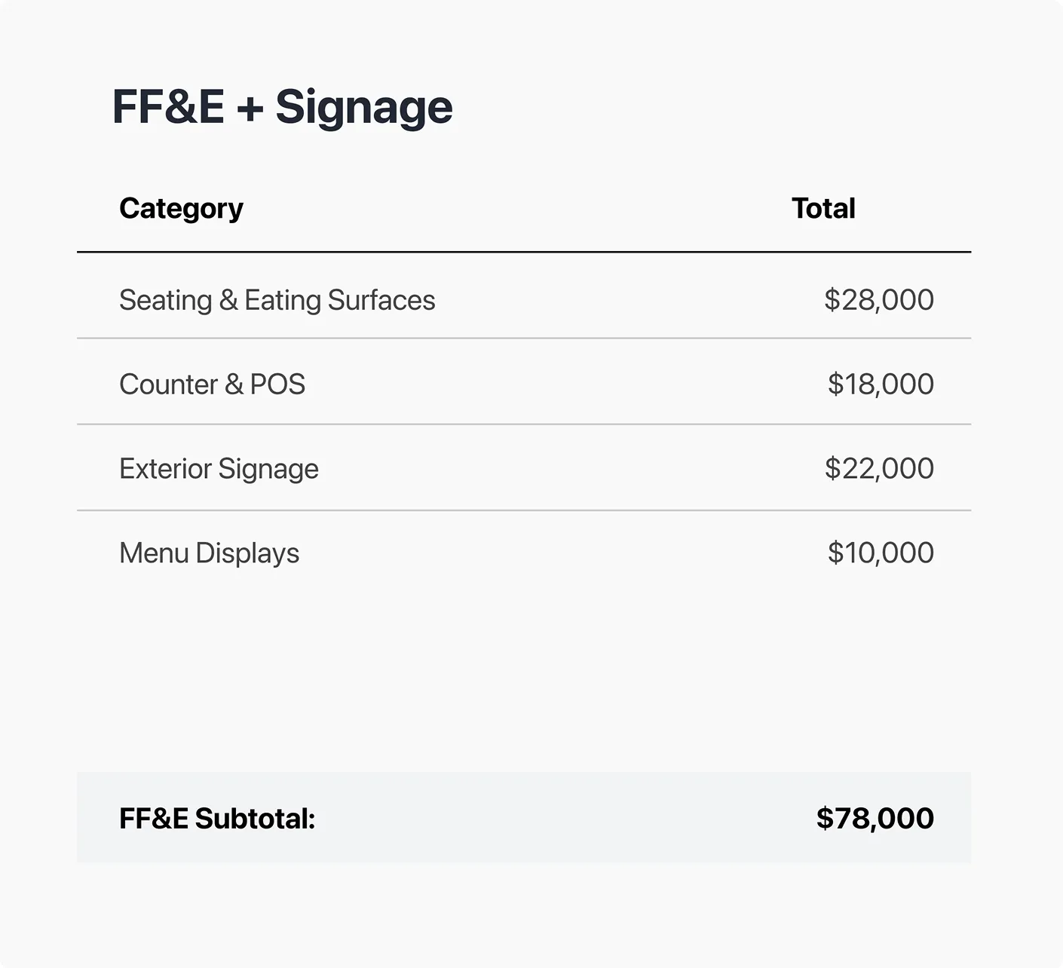The height and width of the screenshot is (968, 1063).
Task: Click the 'FF&E + Signage' heading
Action: (282, 107)
